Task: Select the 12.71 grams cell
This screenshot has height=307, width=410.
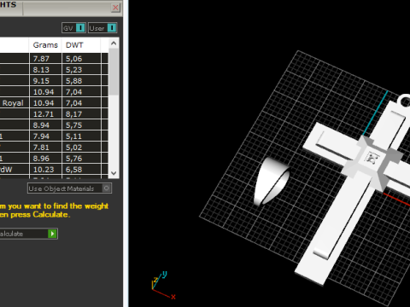Action: tap(45, 114)
